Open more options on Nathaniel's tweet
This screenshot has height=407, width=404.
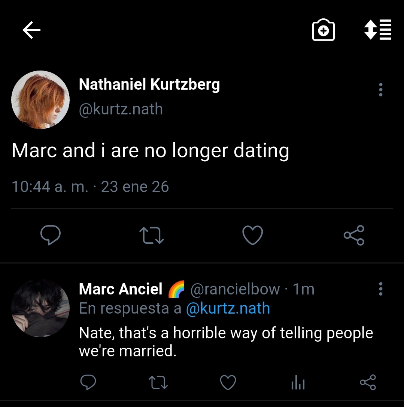coord(381,90)
